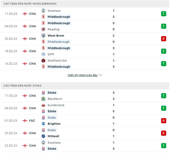Screen dimensions: 170x153
Task: Open the Sunderland team name link
Action: click(x=56, y=105)
